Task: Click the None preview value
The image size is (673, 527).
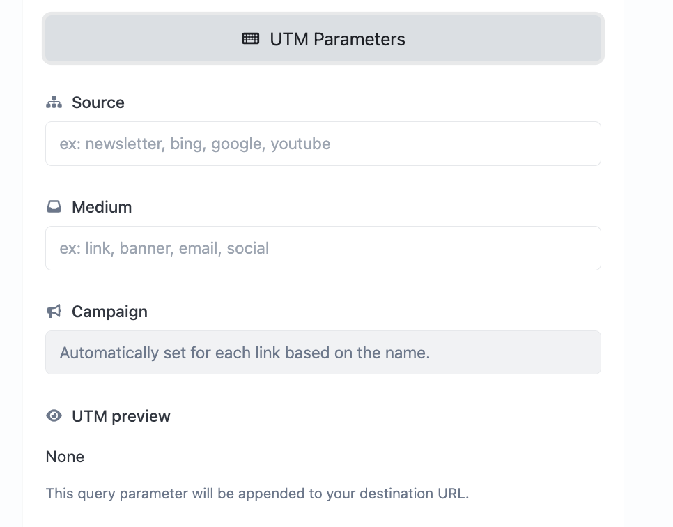Action: pyautogui.click(x=65, y=457)
